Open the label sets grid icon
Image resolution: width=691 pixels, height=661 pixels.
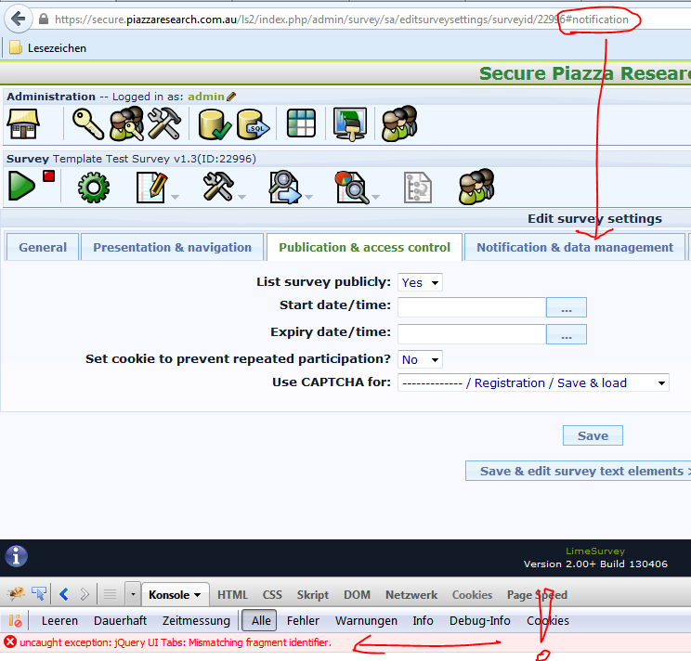tap(302, 124)
